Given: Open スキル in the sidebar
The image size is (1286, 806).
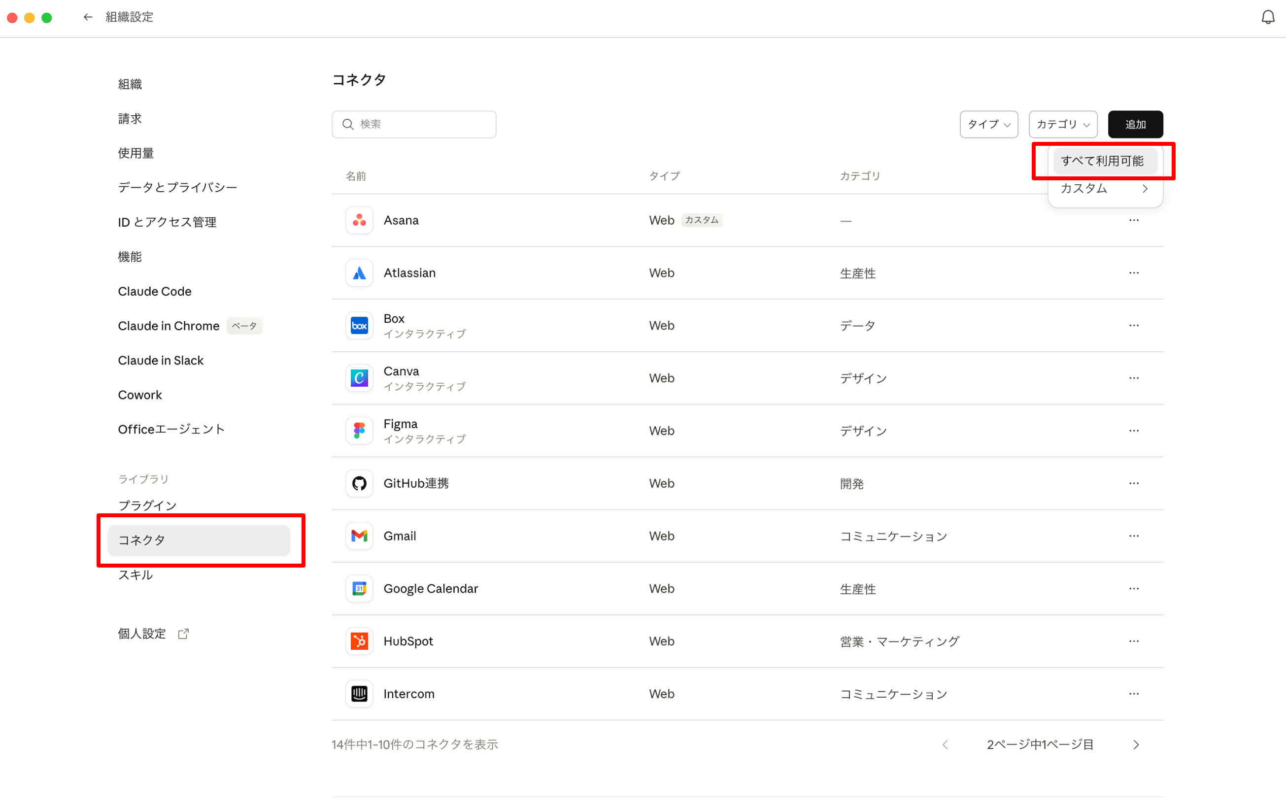Looking at the screenshot, I should coord(135,574).
